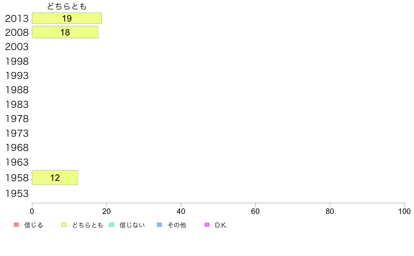Click the どちらとも column header label

(x=67, y=6)
